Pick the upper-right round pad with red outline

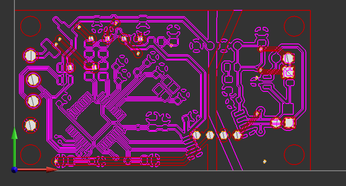click(288, 58)
